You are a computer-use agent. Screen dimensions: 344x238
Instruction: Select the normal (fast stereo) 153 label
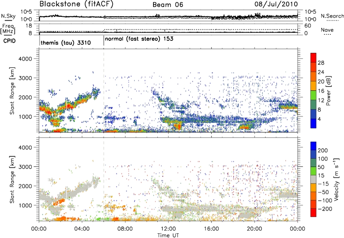pyautogui.click(x=139, y=39)
